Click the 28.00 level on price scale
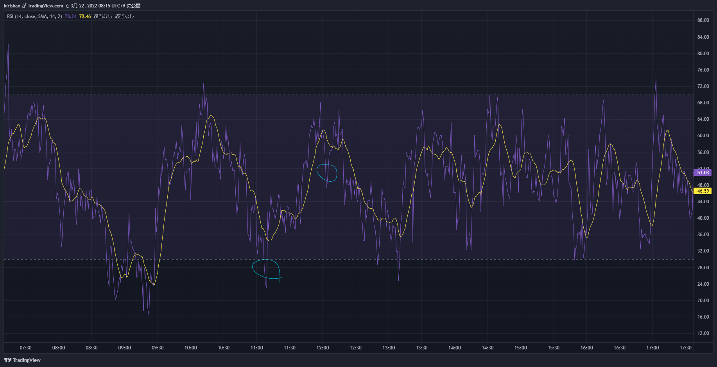717x367 pixels. tap(703, 268)
